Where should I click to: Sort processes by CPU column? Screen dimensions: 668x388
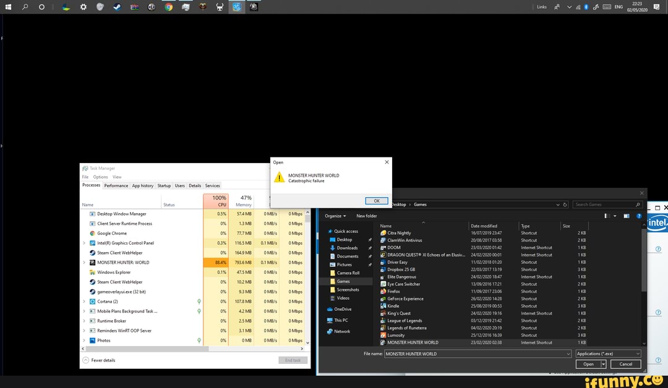pos(216,201)
